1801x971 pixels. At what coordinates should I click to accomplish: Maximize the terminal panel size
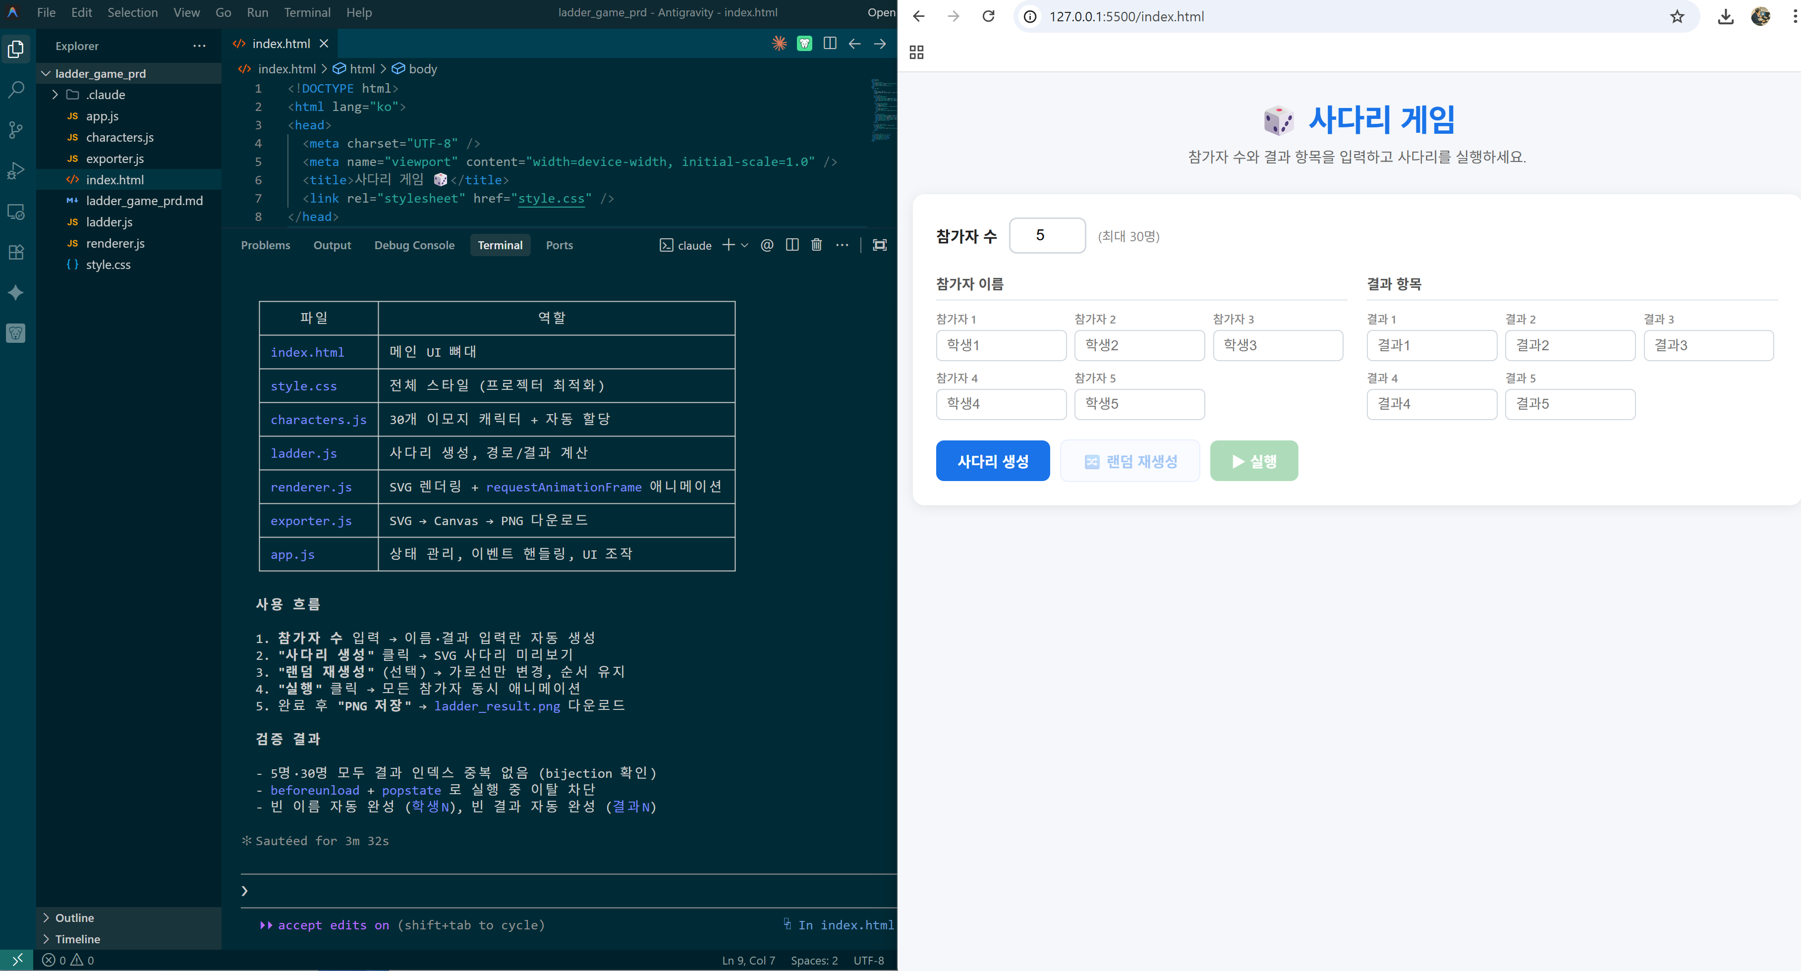[880, 245]
